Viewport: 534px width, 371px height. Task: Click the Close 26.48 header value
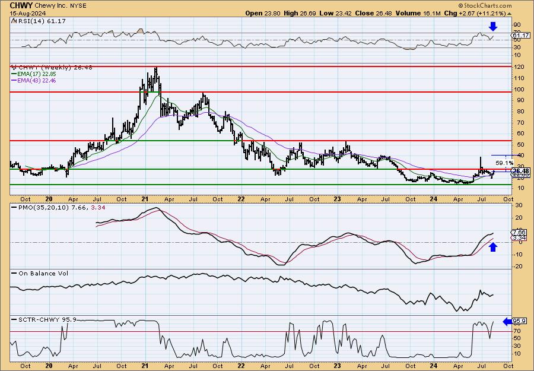[x=373, y=13]
